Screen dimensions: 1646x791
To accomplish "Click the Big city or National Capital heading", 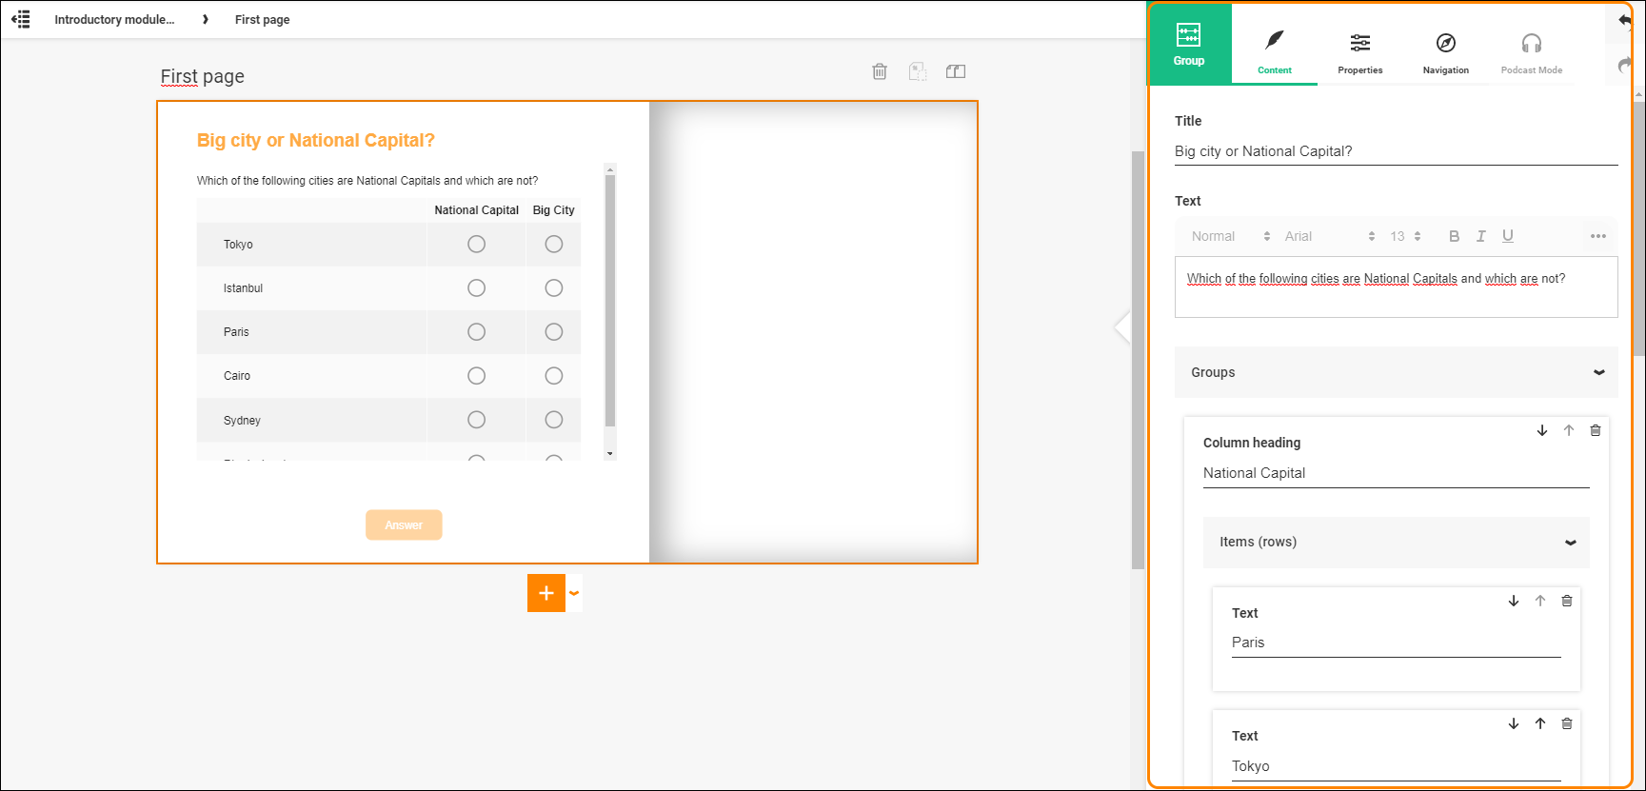I will click(x=316, y=141).
